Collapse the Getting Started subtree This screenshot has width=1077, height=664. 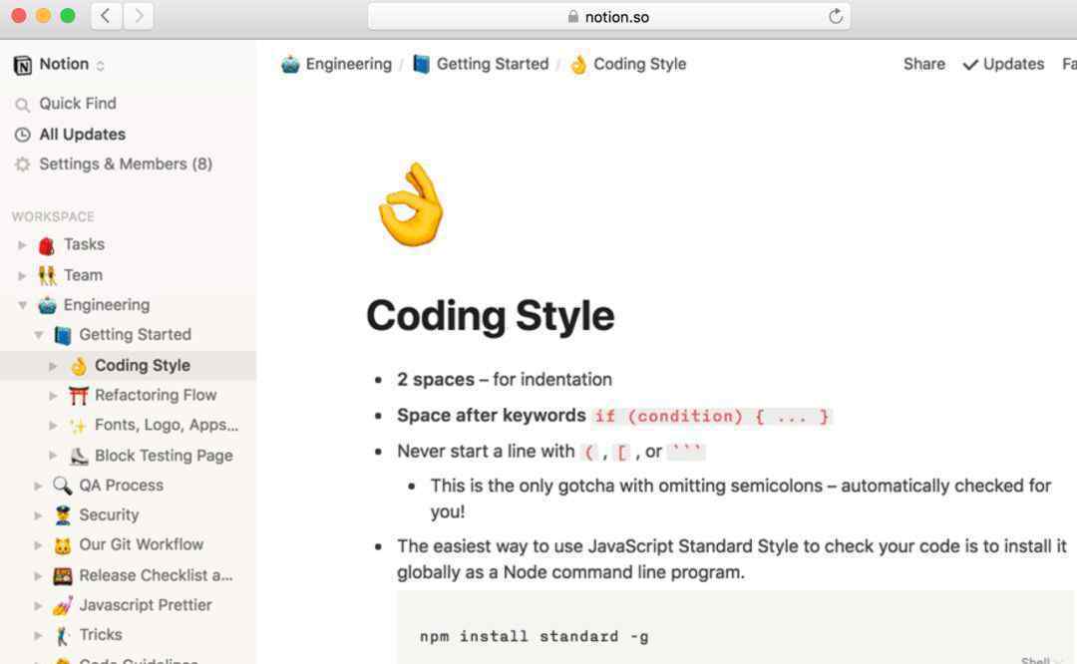pyautogui.click(x=39, y=335)
